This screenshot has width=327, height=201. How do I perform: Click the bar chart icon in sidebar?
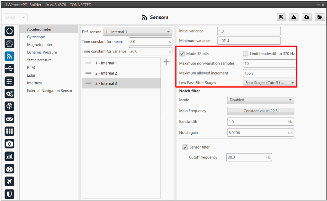pos(9,157)
